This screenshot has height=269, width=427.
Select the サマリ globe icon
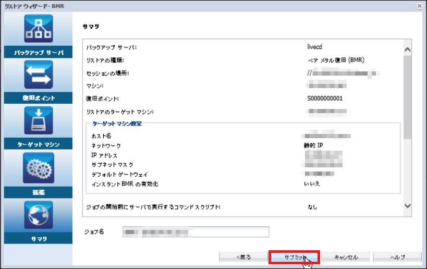[39, 215]
